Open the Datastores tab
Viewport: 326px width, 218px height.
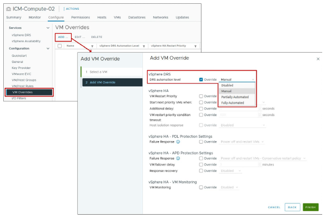point(137,17)
